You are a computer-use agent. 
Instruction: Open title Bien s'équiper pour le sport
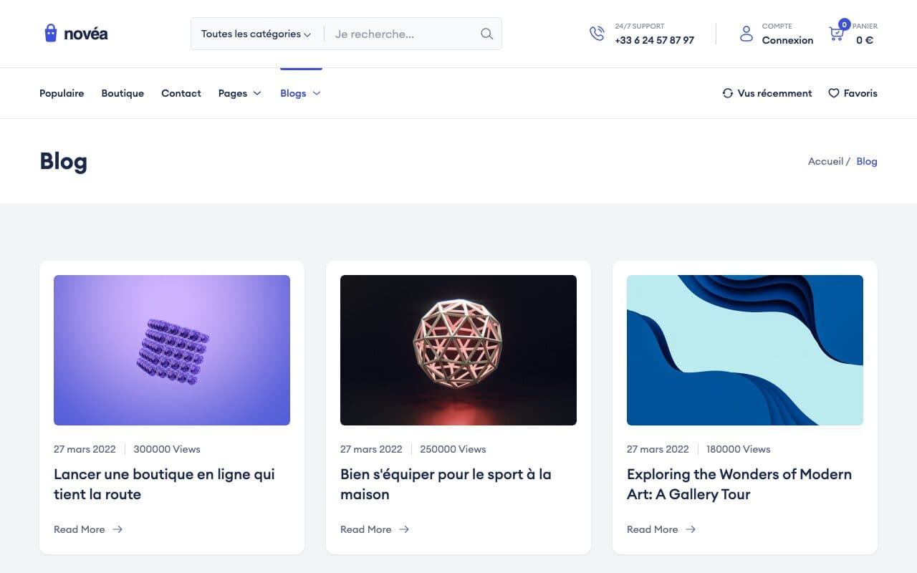point(446,484)
